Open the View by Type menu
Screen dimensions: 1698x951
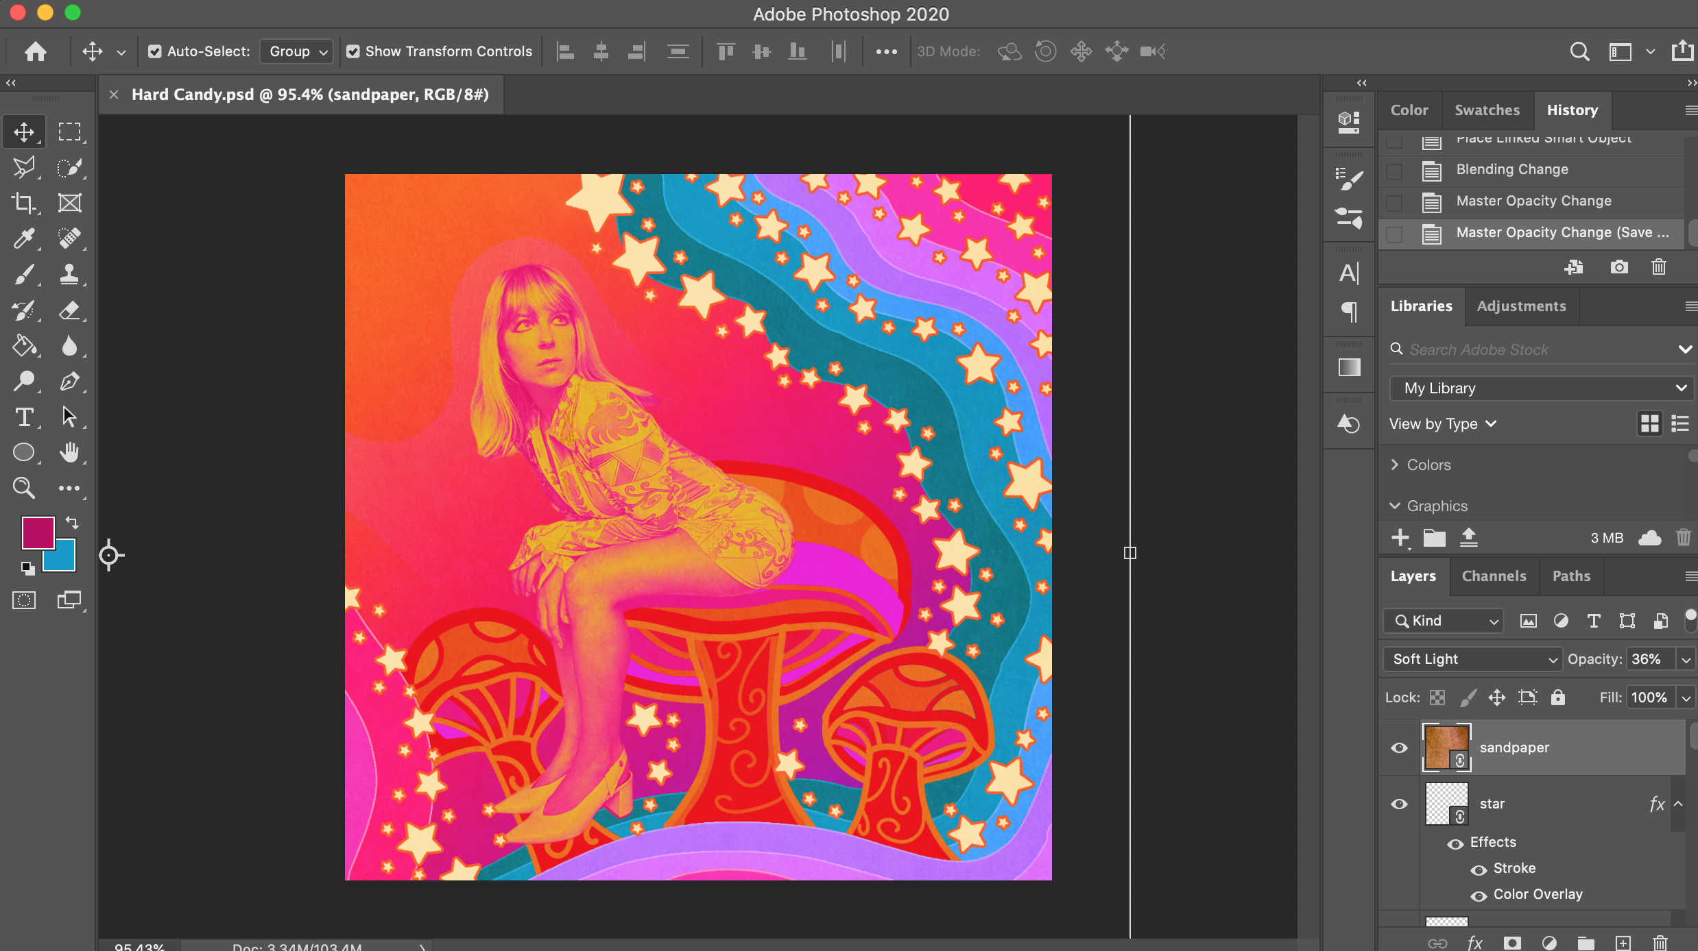[x=1442, y=424]
